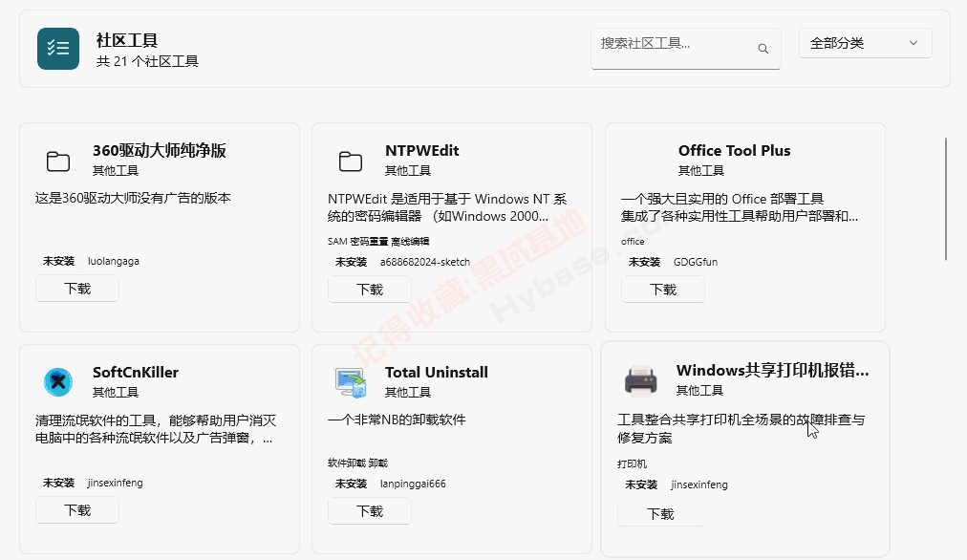Select the 360驱动大师纯净版 title
967x560 pixels.
point(160,150)
